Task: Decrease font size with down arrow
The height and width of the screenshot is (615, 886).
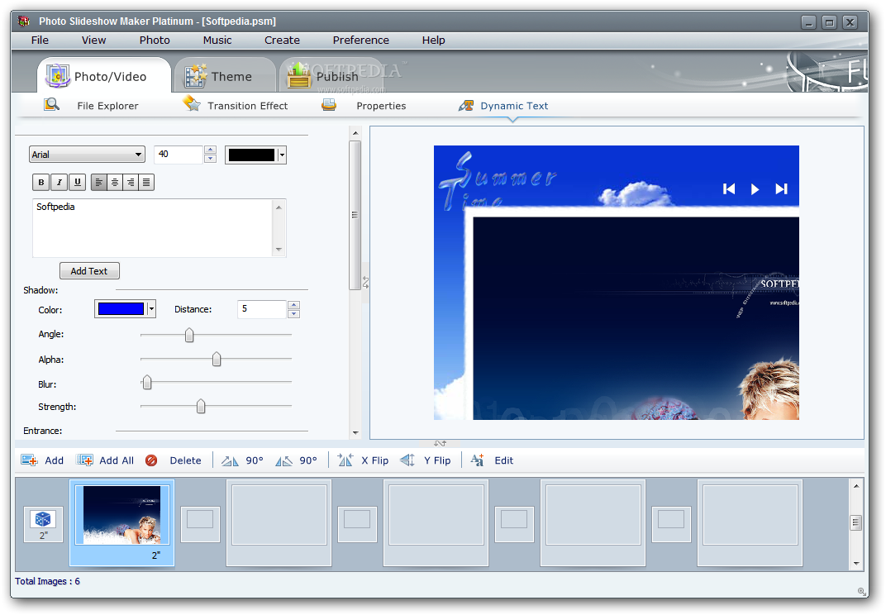Action: click(210, 159)
